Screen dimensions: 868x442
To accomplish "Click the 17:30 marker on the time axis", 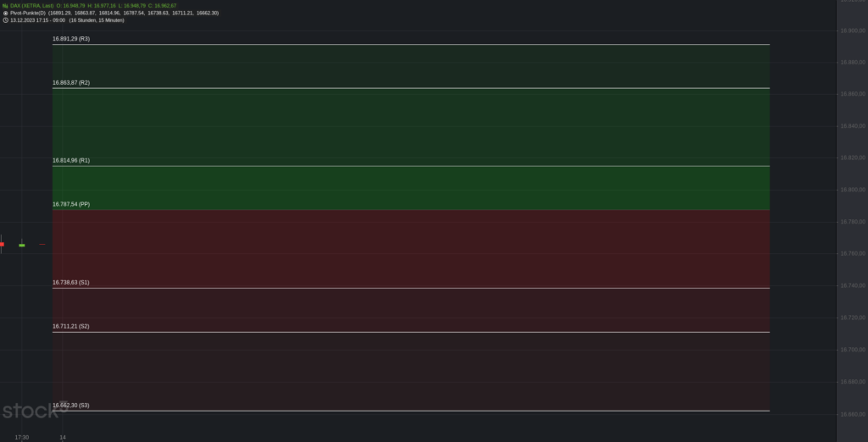I will point(22,437).
